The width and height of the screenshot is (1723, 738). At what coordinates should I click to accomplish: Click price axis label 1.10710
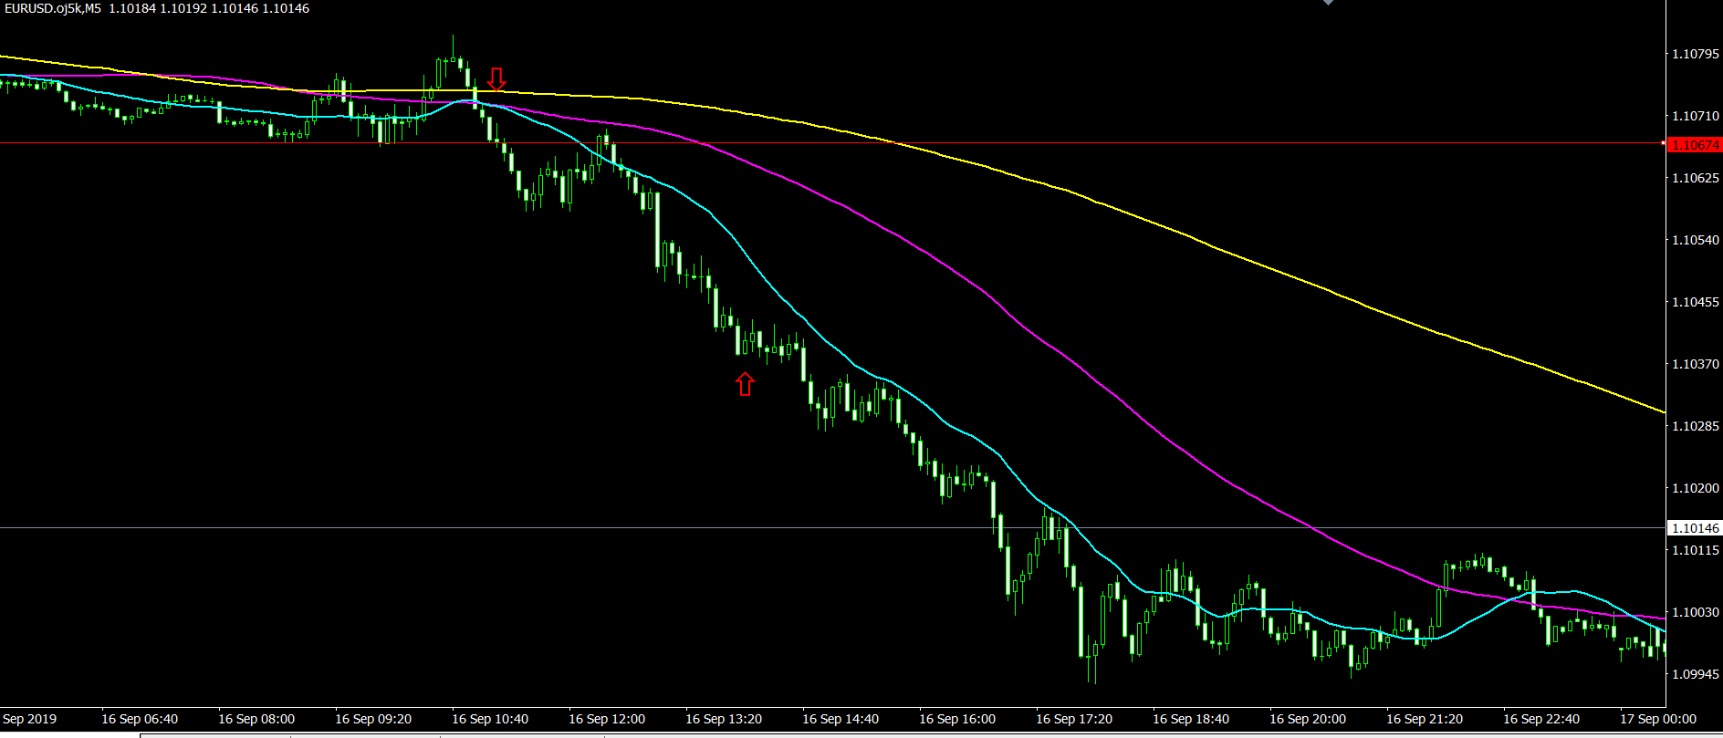click(1695, 116)
